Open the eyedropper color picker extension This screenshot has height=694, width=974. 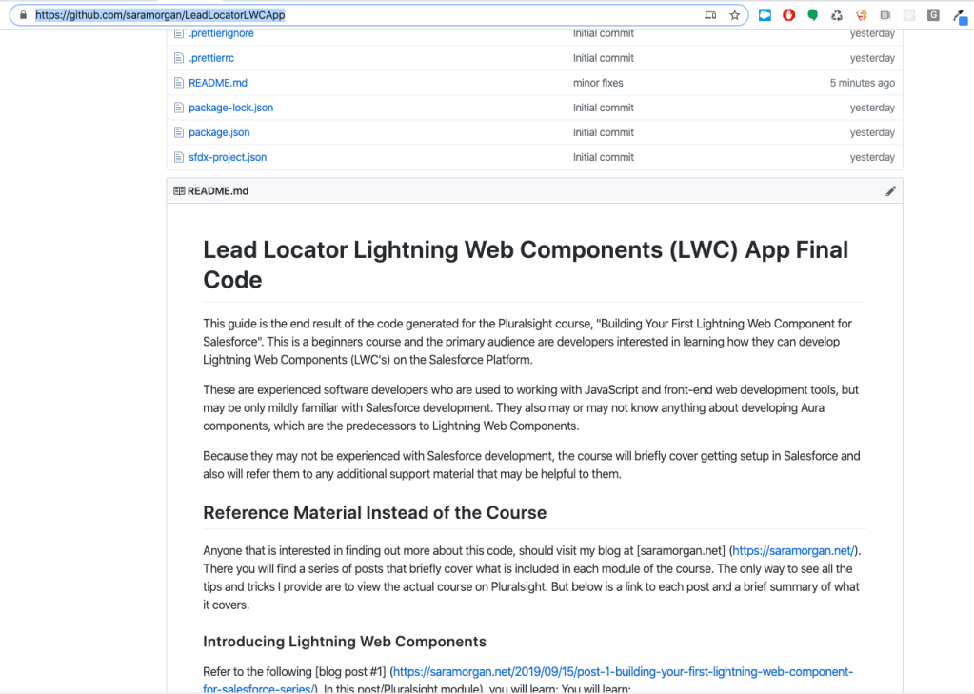click(960, 15)
